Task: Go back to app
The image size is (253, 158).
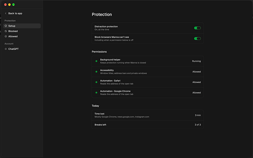Action: click(13, 13)
